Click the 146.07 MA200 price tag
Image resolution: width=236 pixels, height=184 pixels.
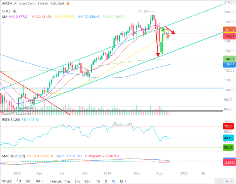(x=229, y=59)
